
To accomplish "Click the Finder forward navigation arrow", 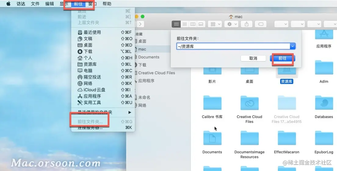I will click(x=140, y=24).
